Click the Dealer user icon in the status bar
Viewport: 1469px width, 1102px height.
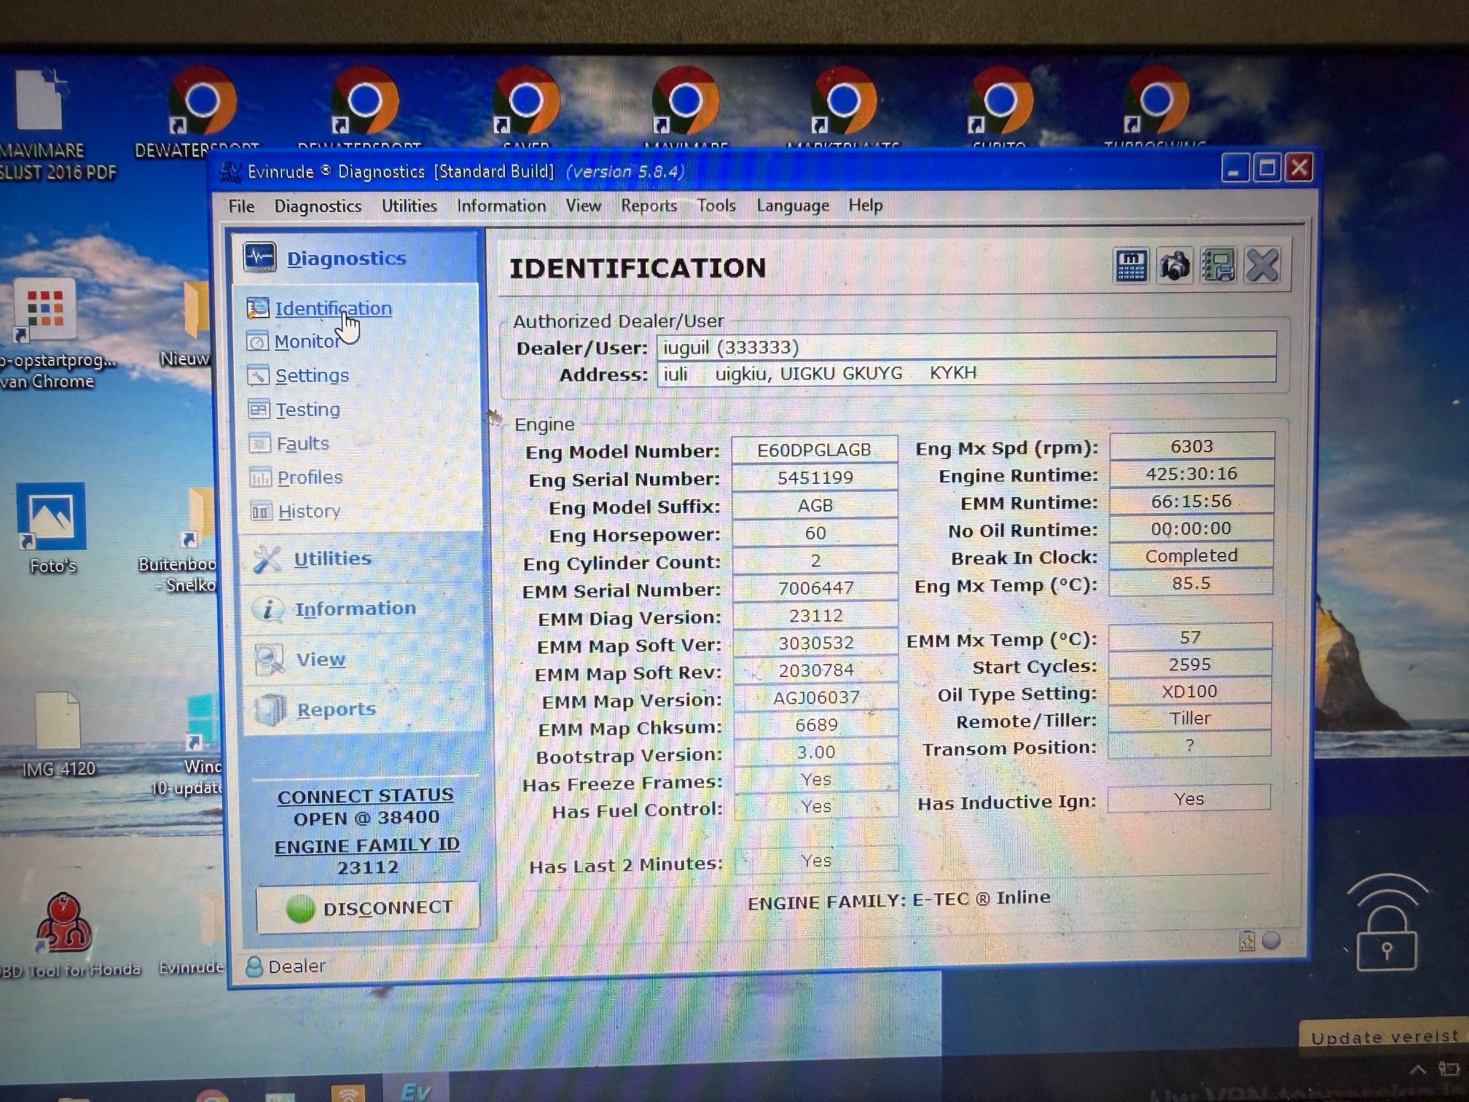(x=254, y=966)
